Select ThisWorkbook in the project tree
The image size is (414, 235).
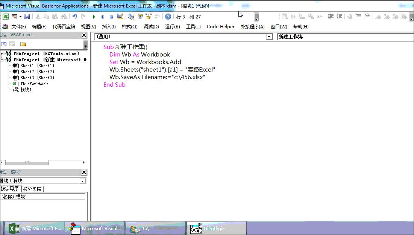point(34,84)
